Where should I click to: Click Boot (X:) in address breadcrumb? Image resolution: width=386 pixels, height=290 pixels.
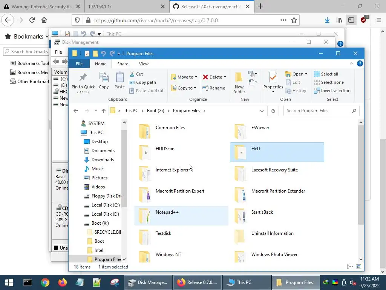click(x=156, y=111)
